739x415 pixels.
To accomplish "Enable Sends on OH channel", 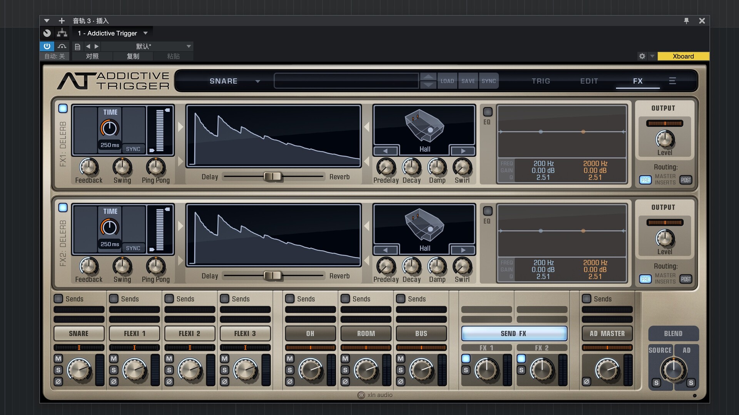I will pyautogui.click(x=290, y=299).
